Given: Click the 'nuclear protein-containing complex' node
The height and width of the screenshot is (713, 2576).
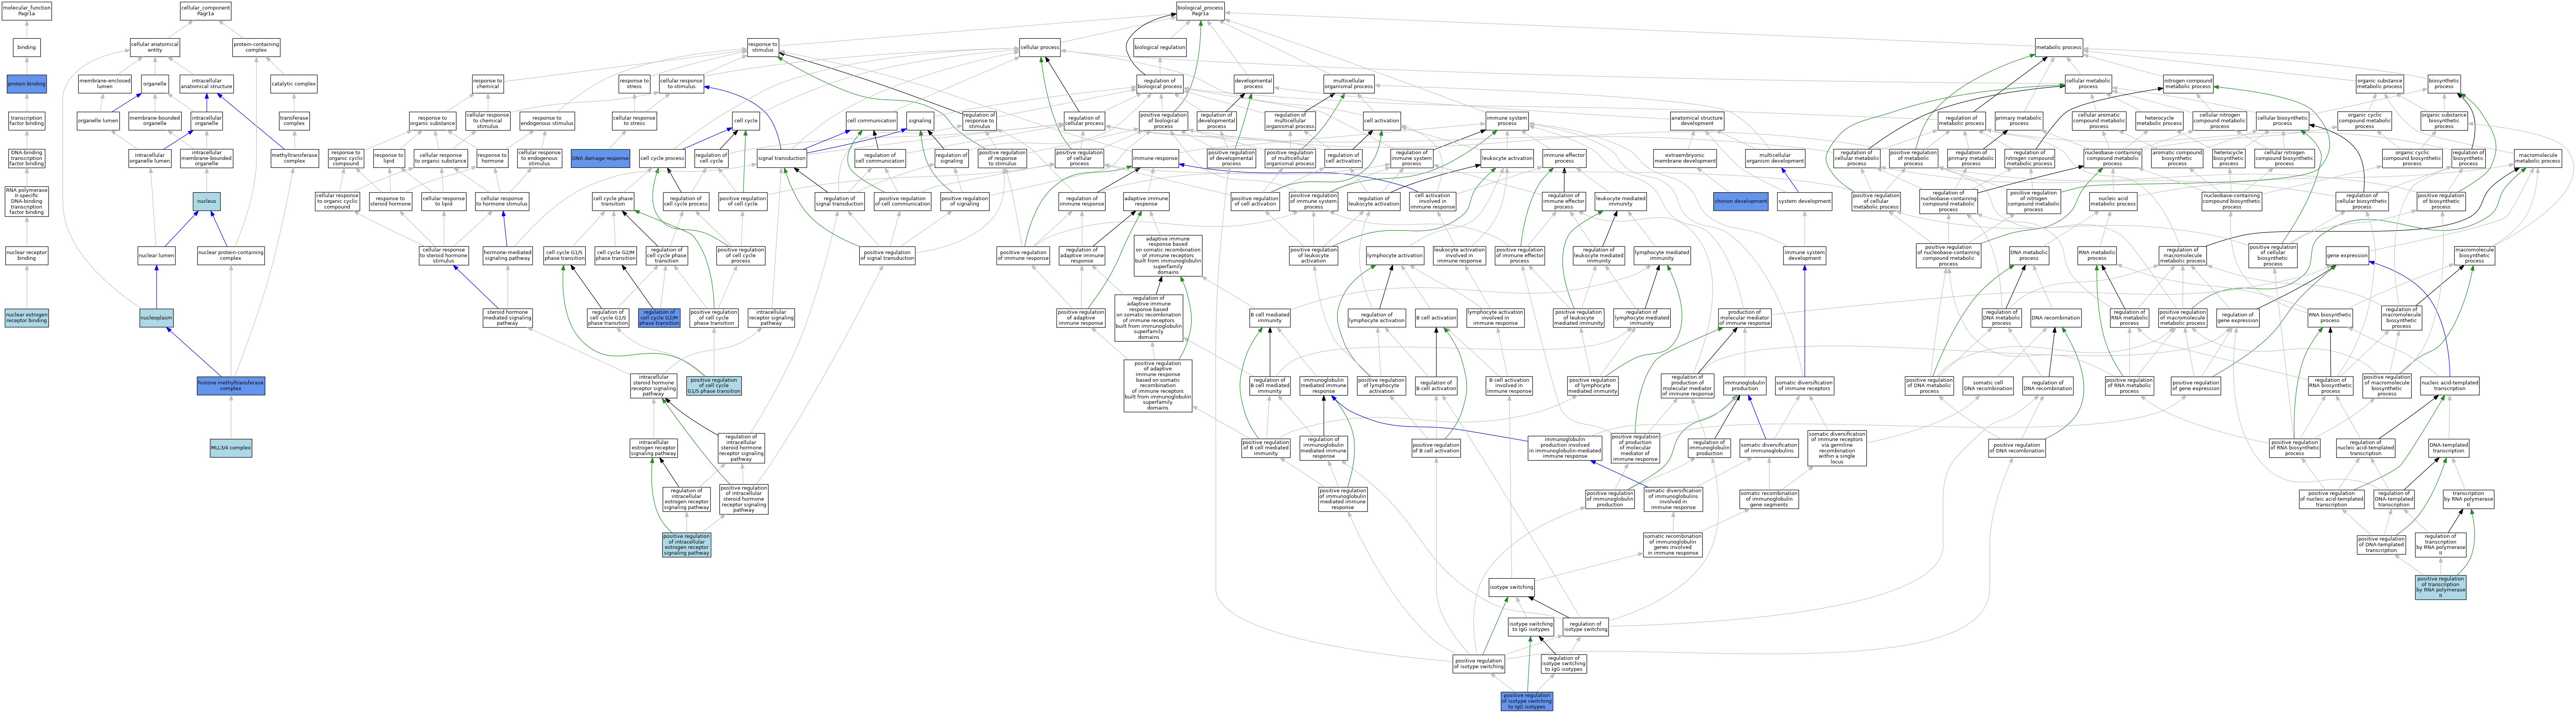Looking at the screenshot, I should click(231, 256).
